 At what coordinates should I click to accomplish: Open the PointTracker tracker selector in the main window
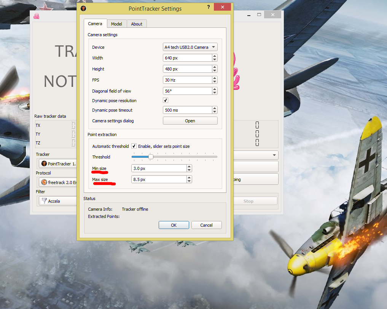pyautogui.click(x=57, y=164)
